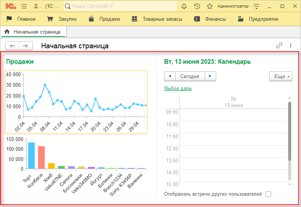The width and height of the screenshot is (301, 207).
Task: Open three-dot more actions menu
Action: [290, 46]
